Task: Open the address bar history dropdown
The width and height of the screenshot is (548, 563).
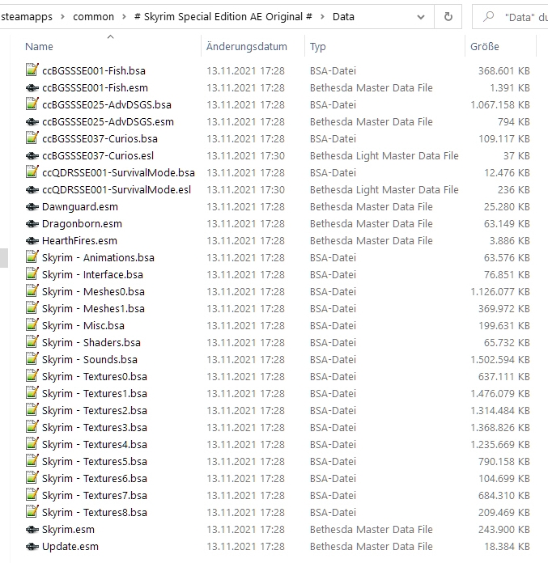Action: pos(421,16)
